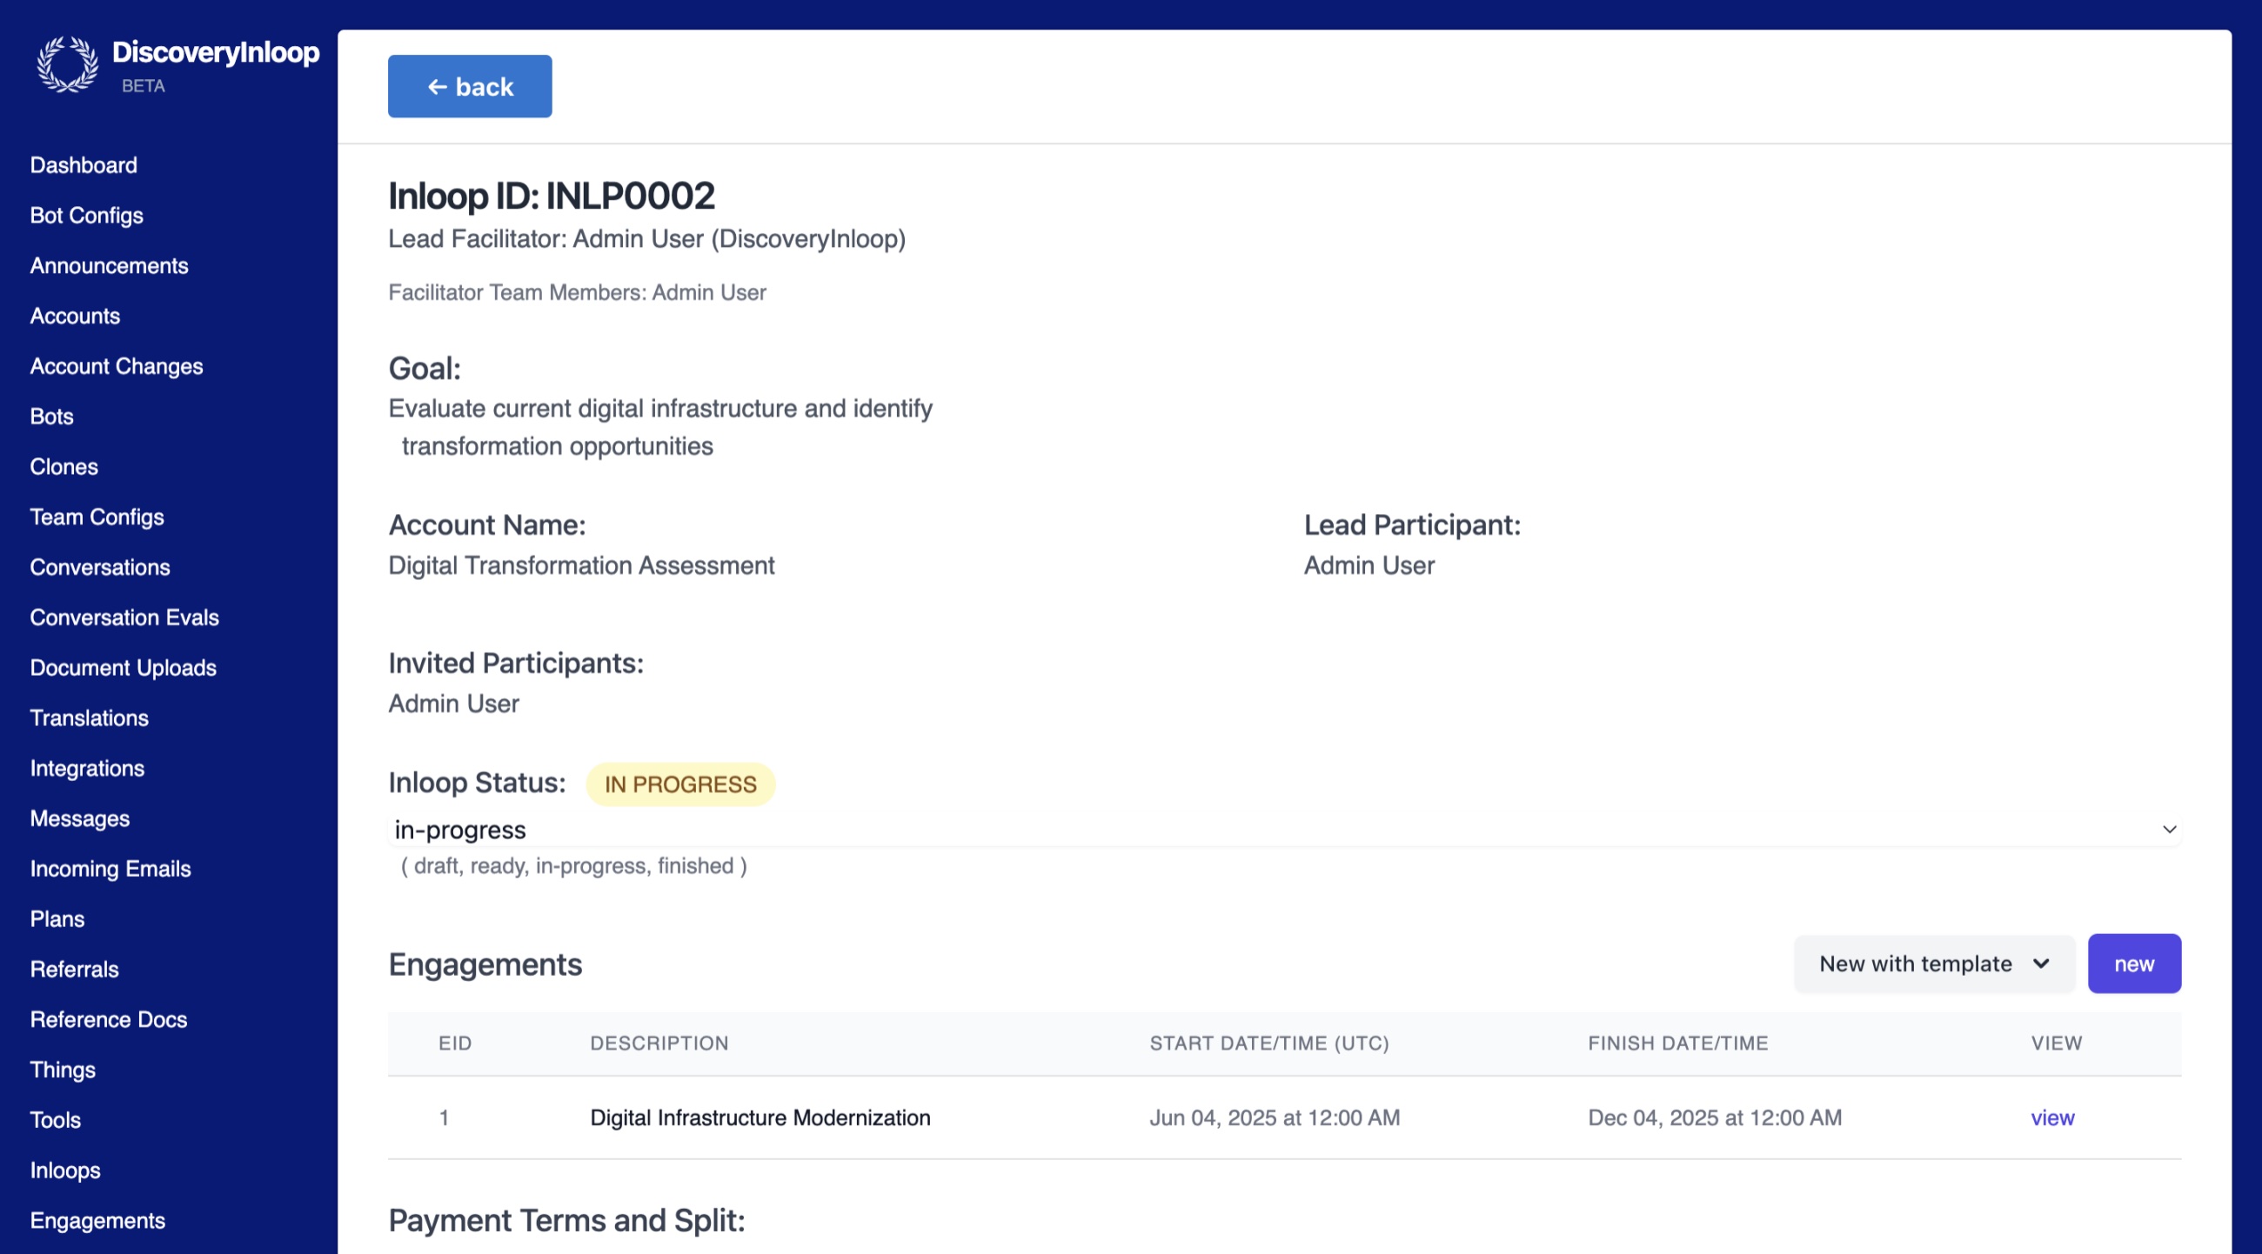Open Conversations list
The width and height of the screenshot is (2262, 1254).
pos(100,567)
